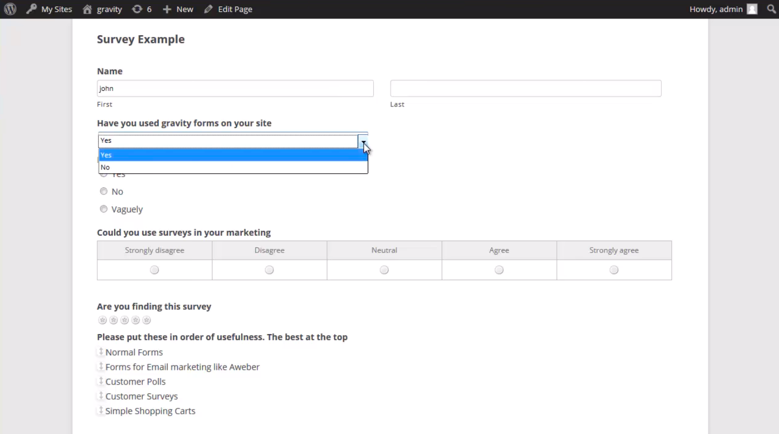Click drag handle beside Normal Forms
The image size is (779, 434).
click(101, 352)
